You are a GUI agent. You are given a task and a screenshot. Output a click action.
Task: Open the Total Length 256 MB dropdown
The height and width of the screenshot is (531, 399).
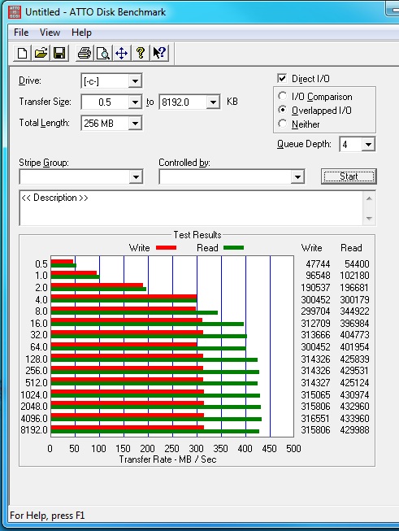pyautogui.click(x=111, y=123)
